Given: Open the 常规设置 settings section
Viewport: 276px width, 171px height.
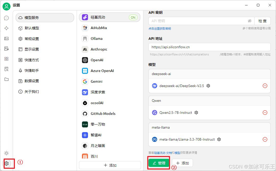Looking at the screenshot, I should click(x=45, y=39).
